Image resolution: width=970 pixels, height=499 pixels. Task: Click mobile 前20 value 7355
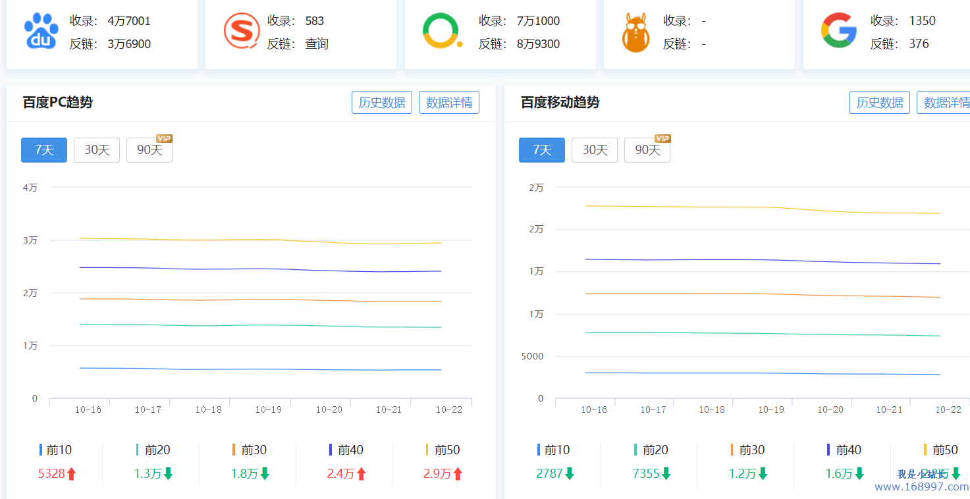pos(646,473)
